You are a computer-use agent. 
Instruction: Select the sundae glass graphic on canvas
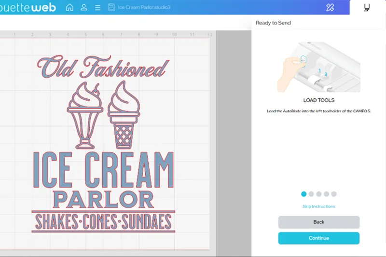click(85, 115)
